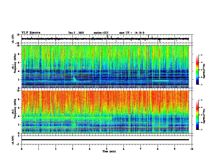Viewport: 216px width, 167px height.
Task: Click time-axis tick label "10"
Action: coord(192,149)
